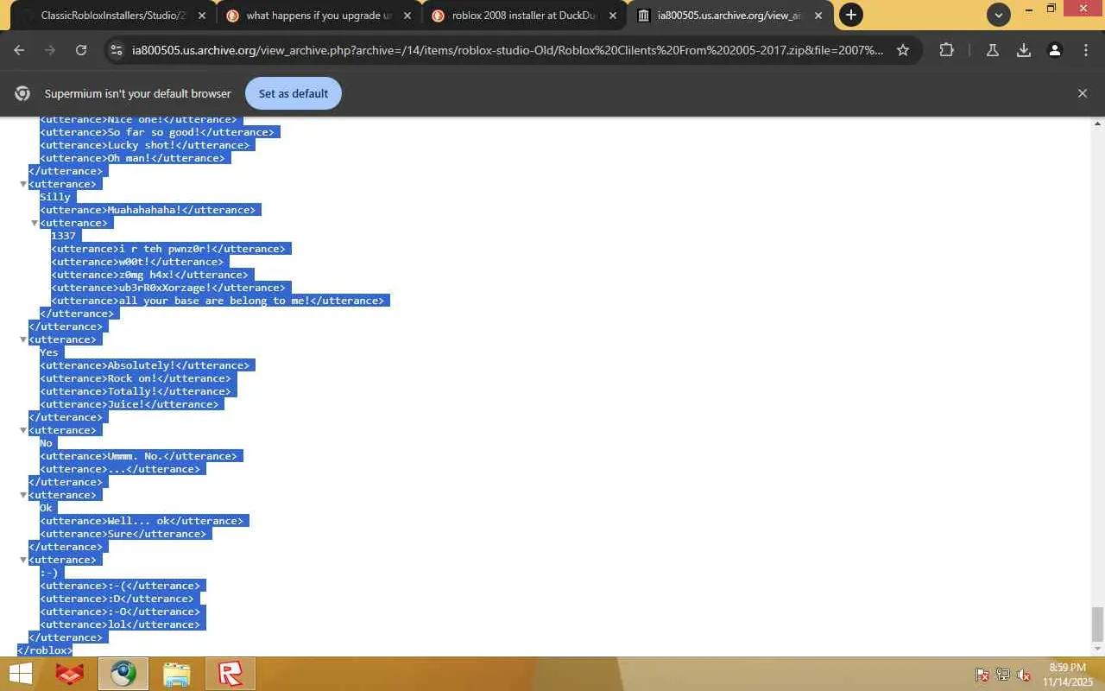Viewport: 1105px width, 691px height.
Task: Open the Extensions puzzle-piece menu
Action: 946,50
